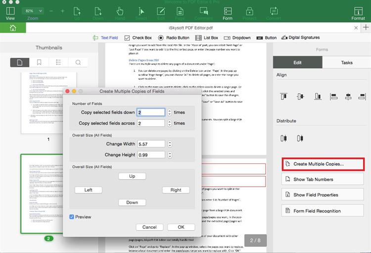Select the List Box form tool
This screenshot has height=253, width=371.
[207, 38]
